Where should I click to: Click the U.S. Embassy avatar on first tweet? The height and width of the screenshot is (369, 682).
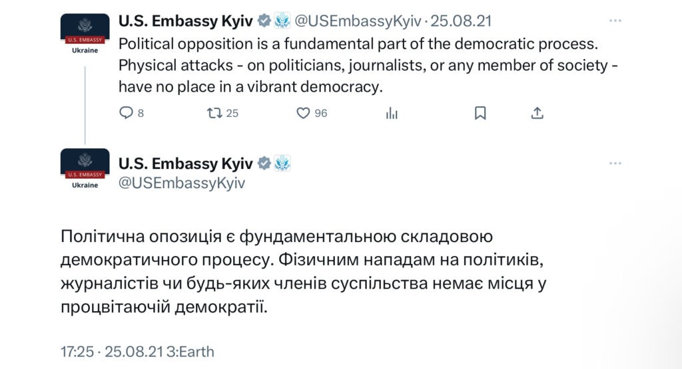coord(85,34)
